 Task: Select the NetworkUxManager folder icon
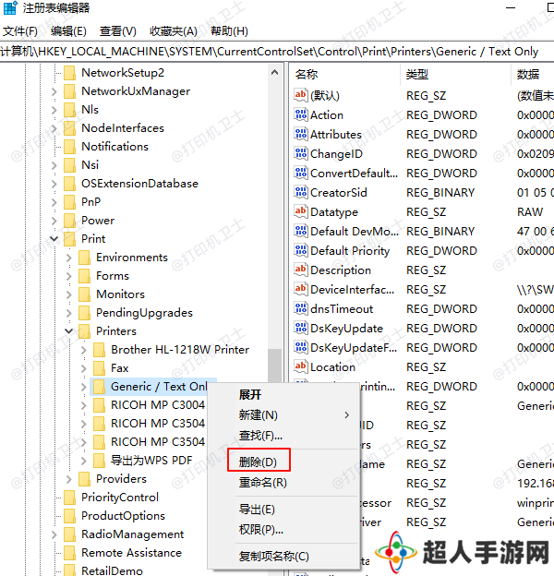[x=69, y=91]
